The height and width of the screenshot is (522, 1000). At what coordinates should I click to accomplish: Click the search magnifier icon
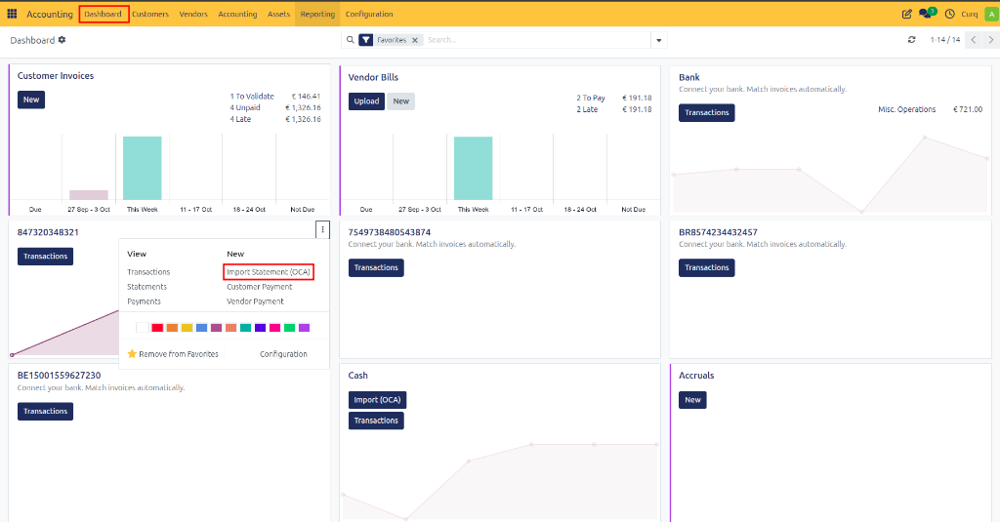pyautogui.click(x=351, y=40)
